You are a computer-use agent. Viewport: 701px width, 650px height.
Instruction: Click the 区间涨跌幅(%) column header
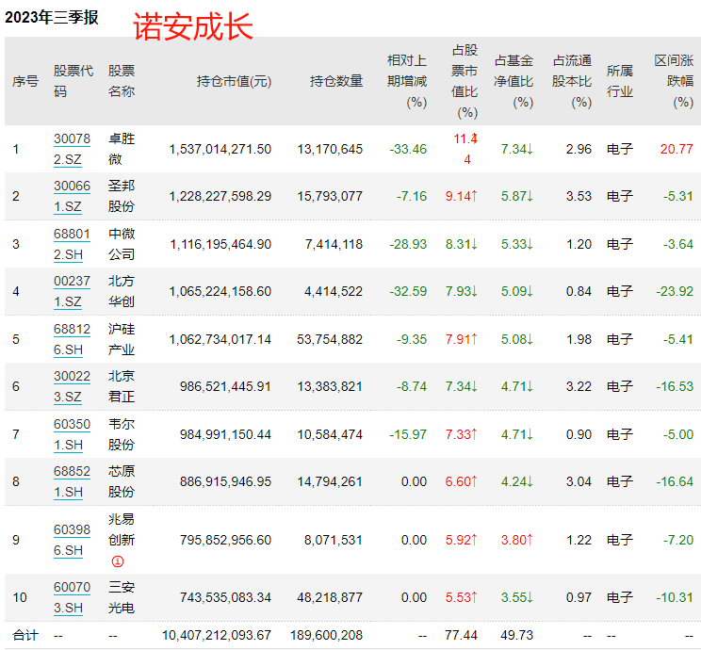click(674, 81)
